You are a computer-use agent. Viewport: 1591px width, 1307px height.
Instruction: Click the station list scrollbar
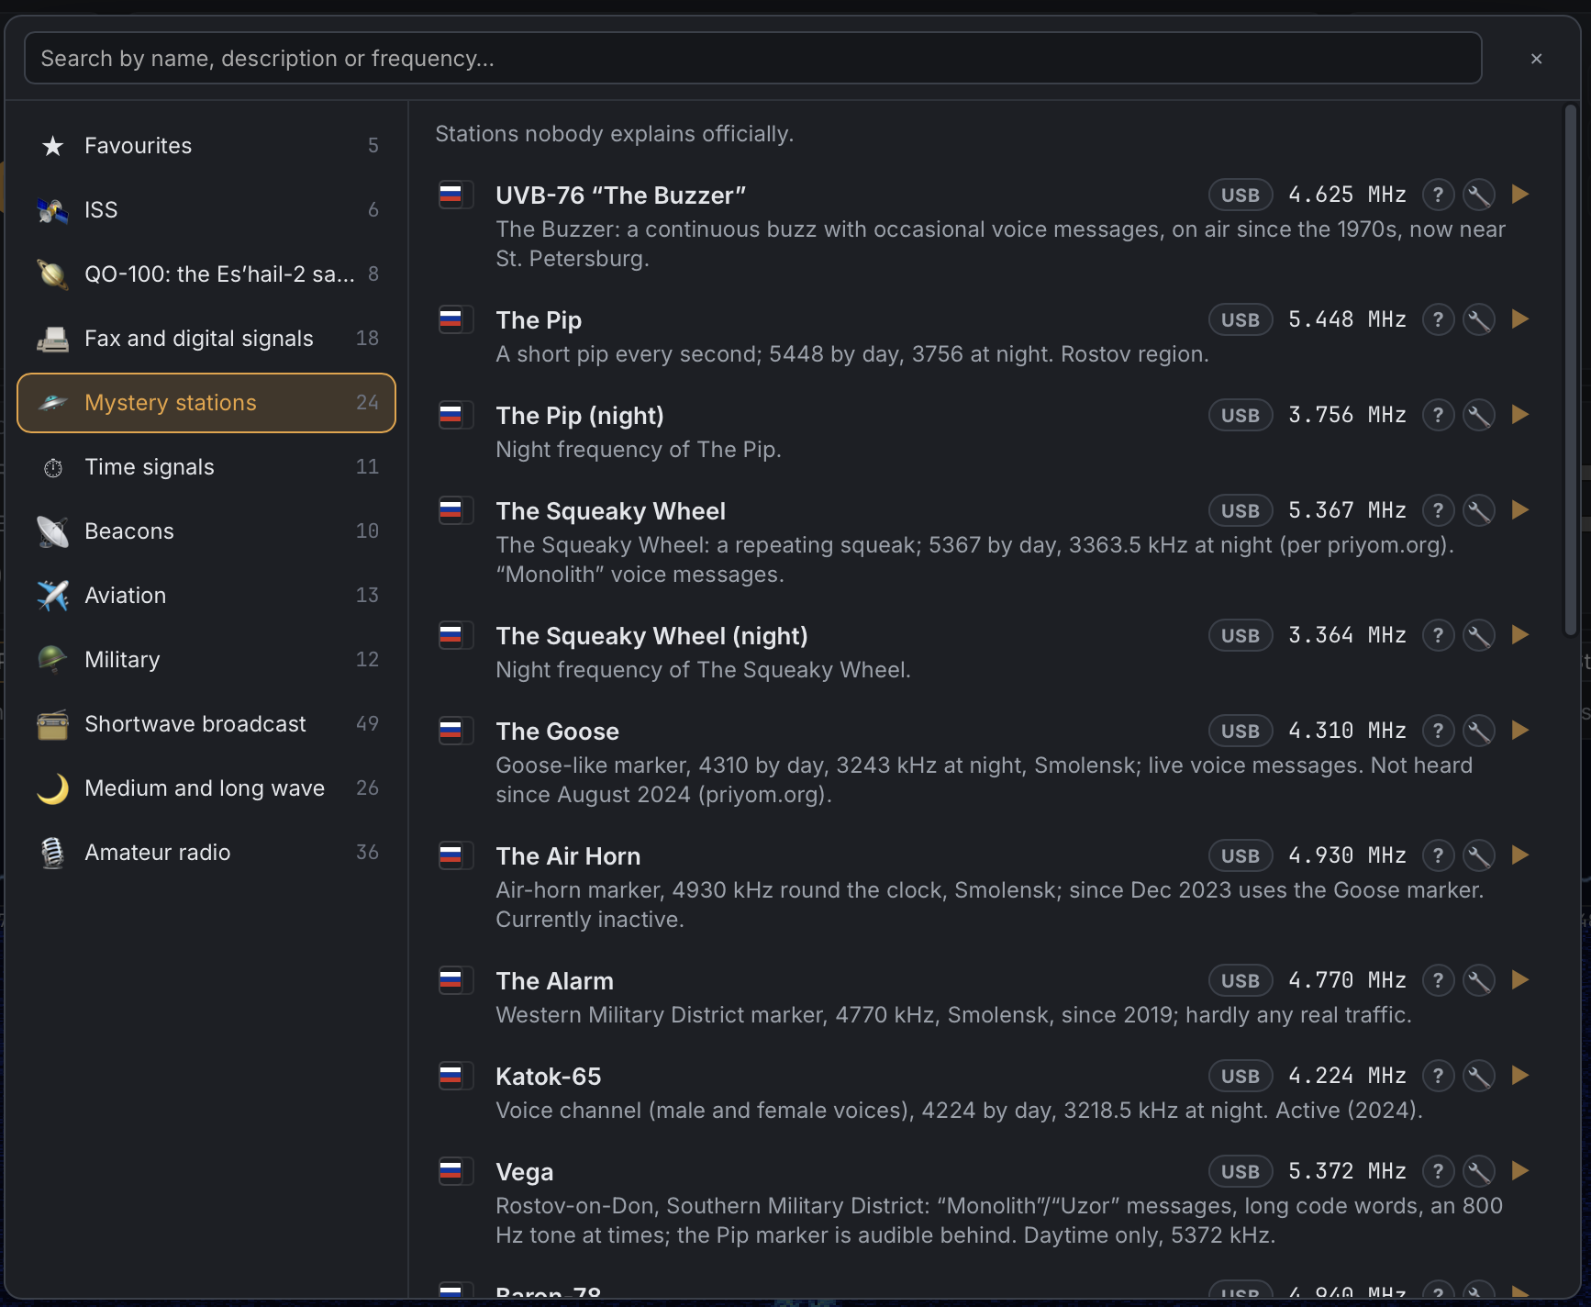[1570, 370]
